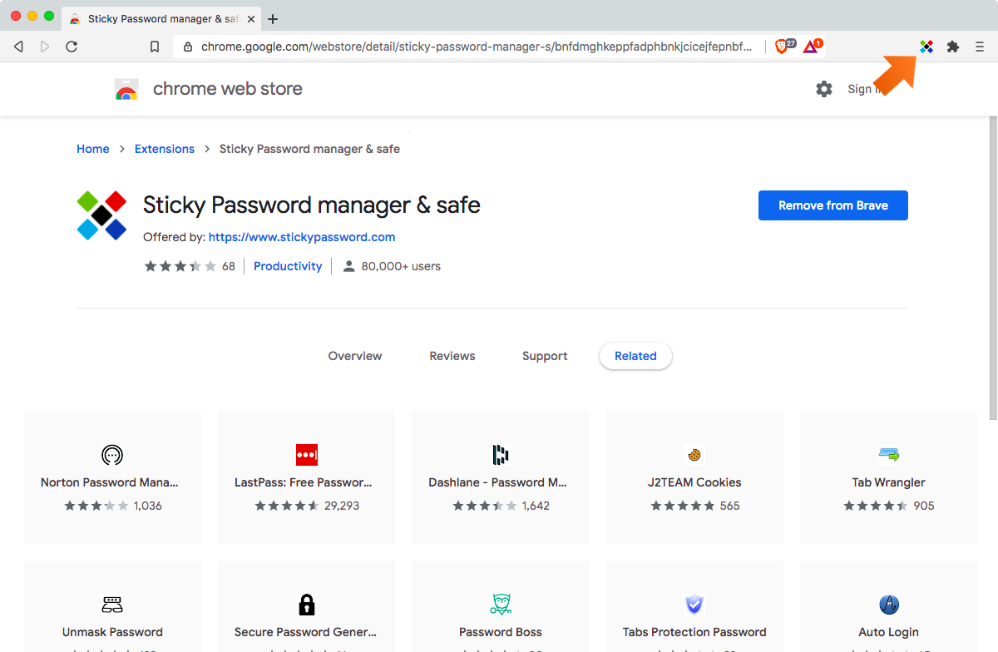Viewport: 998px width, 652px height.
Task: Open the Productivity category link
Action: tap(288, 266)
